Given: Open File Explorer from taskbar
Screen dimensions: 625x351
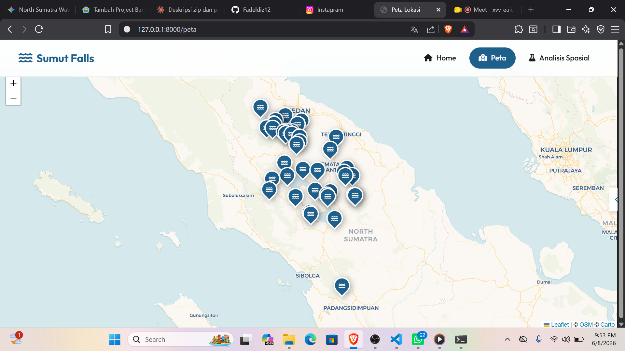Looking at the screenshot, I should (x=289, y=339).
